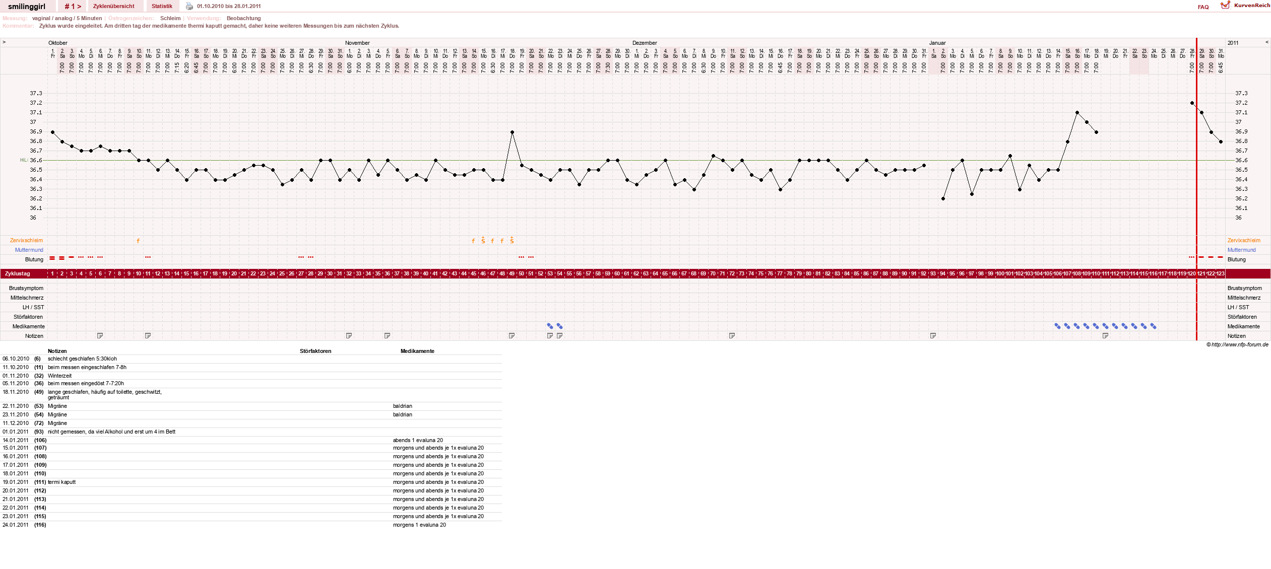This screenshot has height=569, width=1271.
Task: Click the 37.2 temperature point on day 120
Action: click(1192, 103)
